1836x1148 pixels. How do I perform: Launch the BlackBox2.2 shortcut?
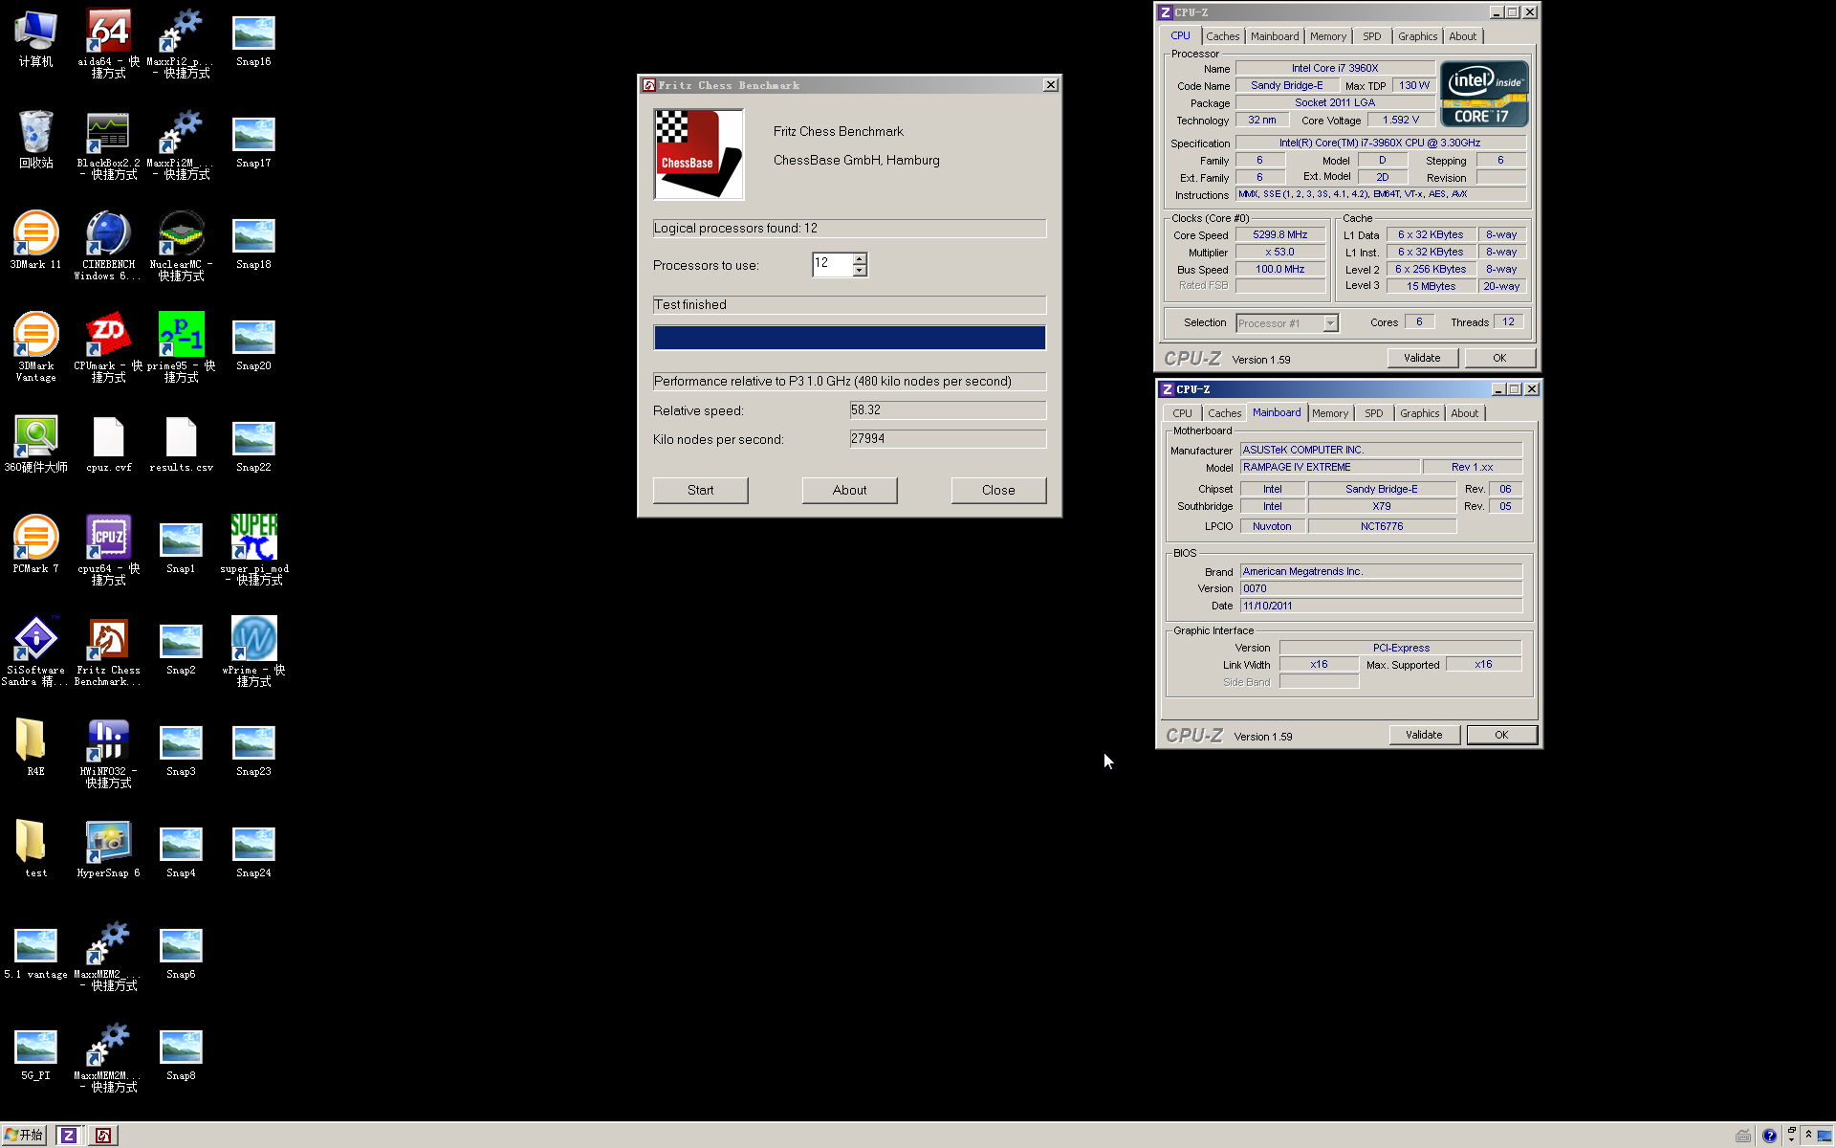click(108, 144)
